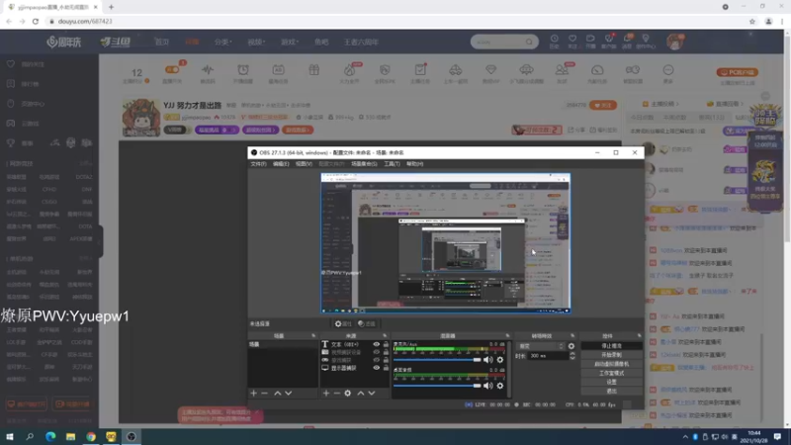Hide the 显示器捕获 source
Viewport: 791px width, 445px height.
(377, 368)
